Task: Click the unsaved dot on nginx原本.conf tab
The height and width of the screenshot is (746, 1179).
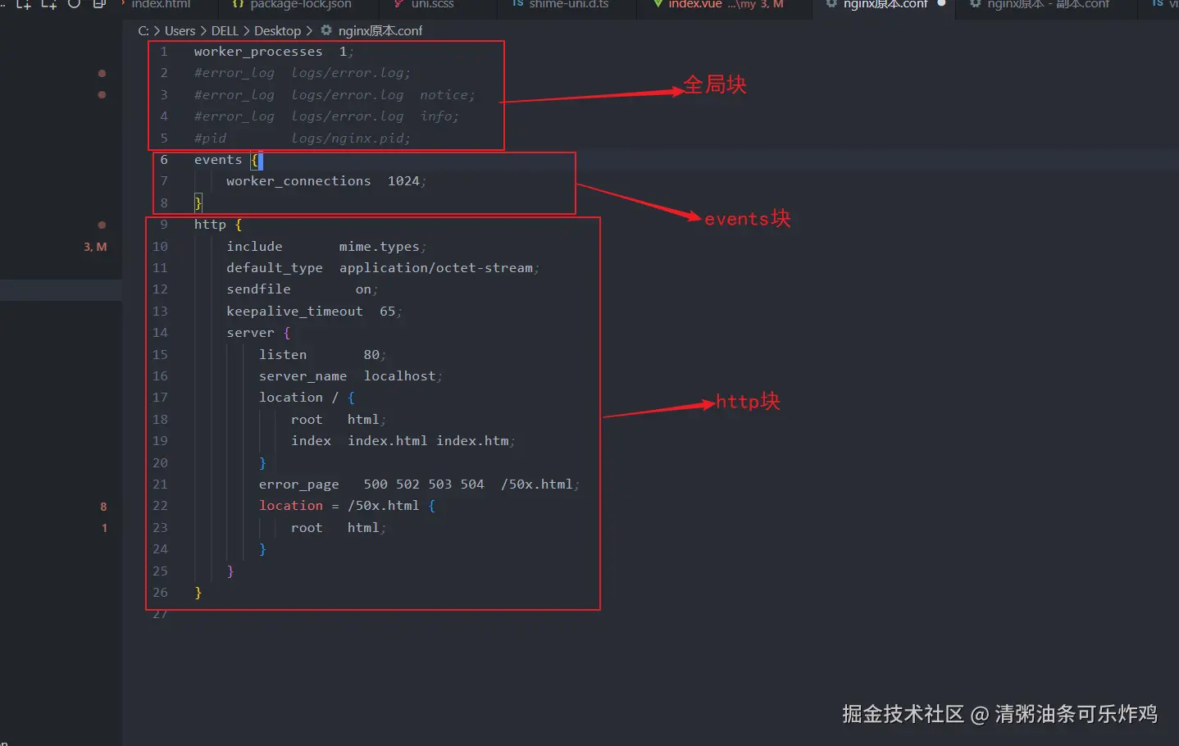Action: click(941, 4)
